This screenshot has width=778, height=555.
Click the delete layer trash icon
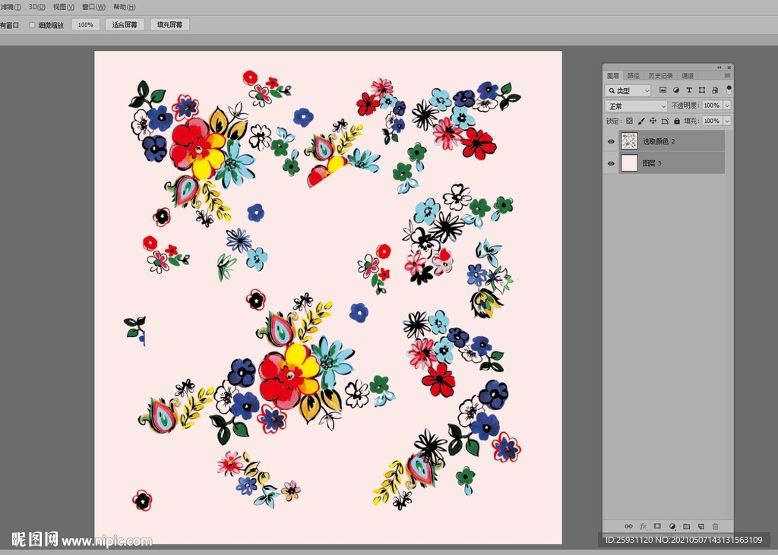[715, 526]
